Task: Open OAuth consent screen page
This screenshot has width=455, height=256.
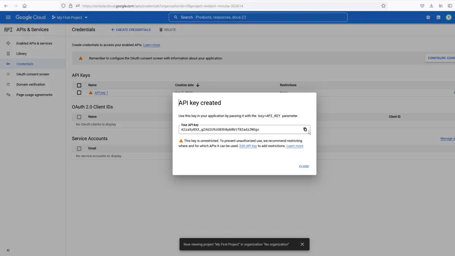Action: tap(33, 74)
